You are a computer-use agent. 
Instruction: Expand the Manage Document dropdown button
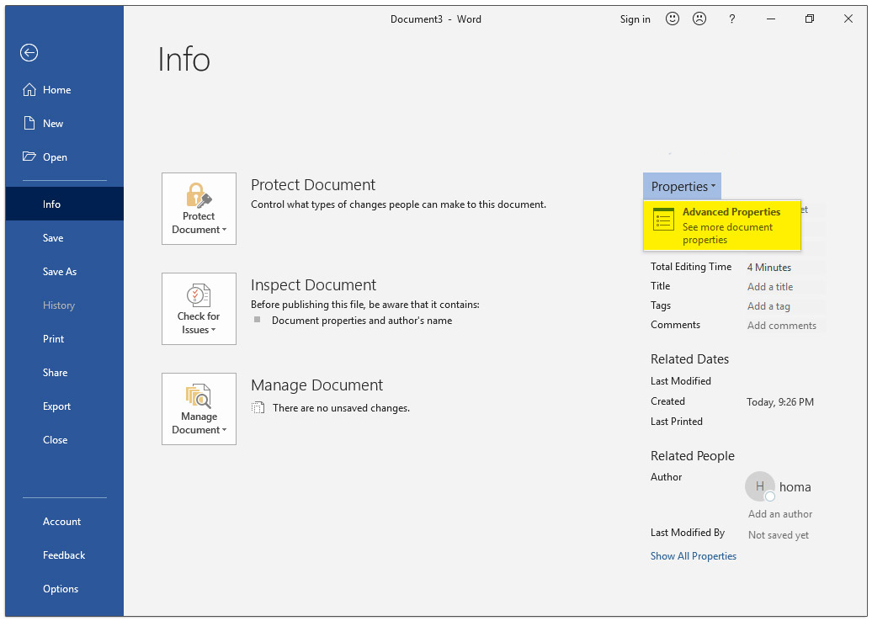click(x=199, y=409)
